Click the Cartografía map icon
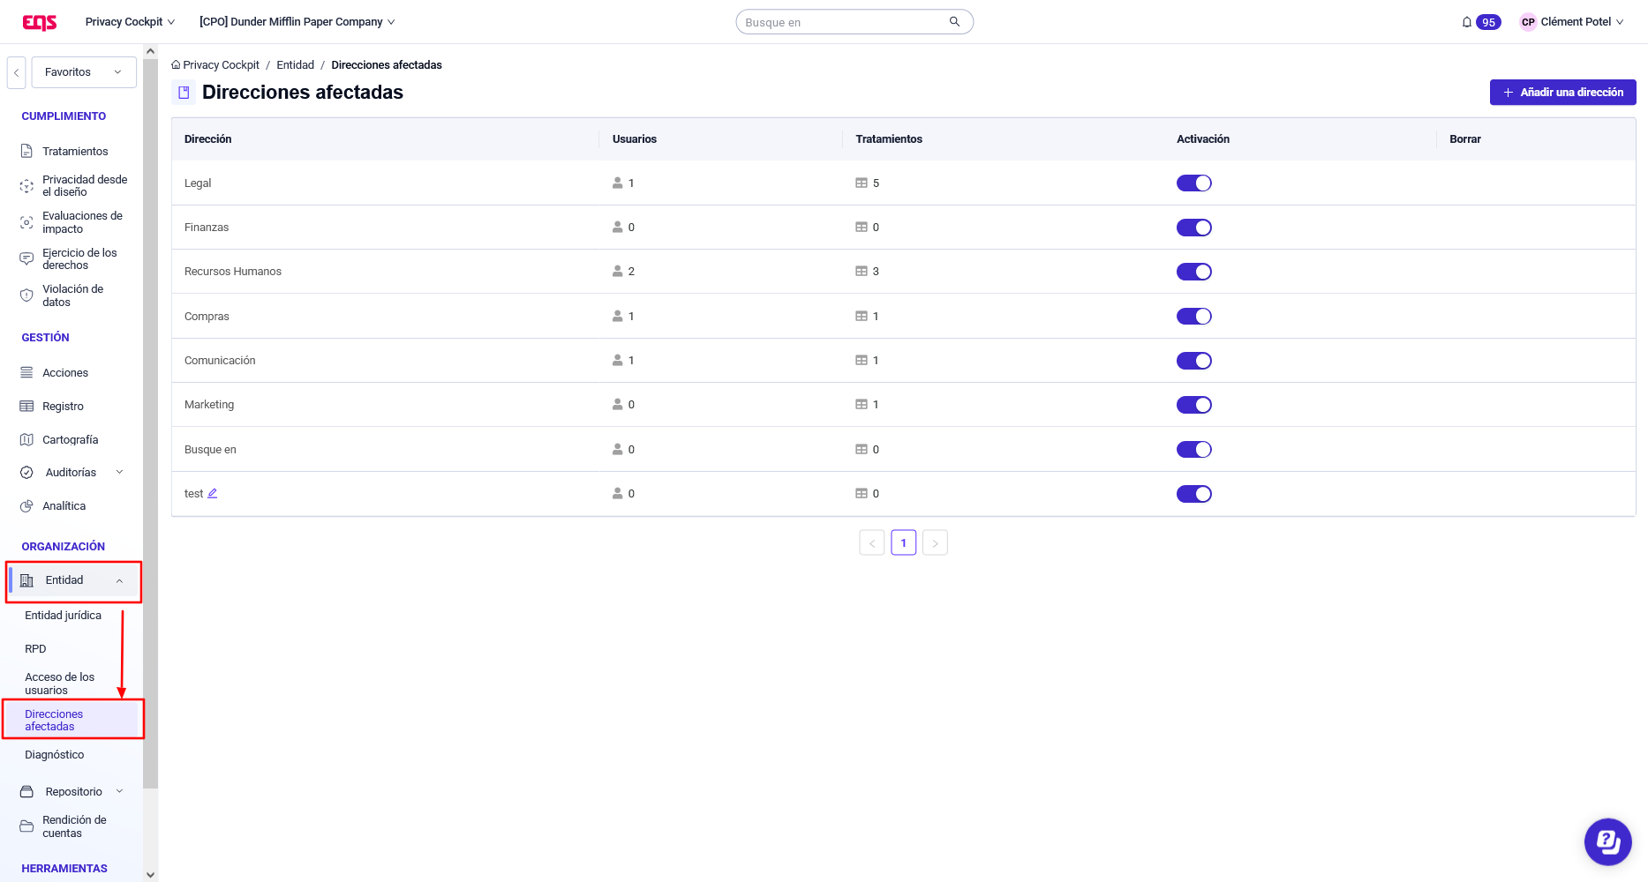The width and height of the screenshot is (1648, 882). point(26,440)
